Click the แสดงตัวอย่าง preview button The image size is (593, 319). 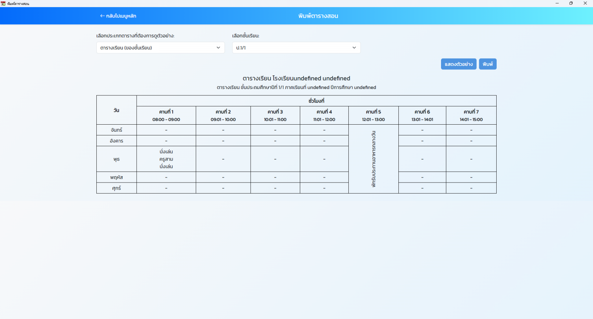click(458, 64)
